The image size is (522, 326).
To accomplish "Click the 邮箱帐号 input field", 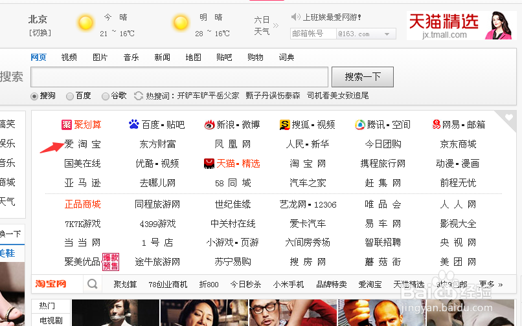I will tap(313, 34).
